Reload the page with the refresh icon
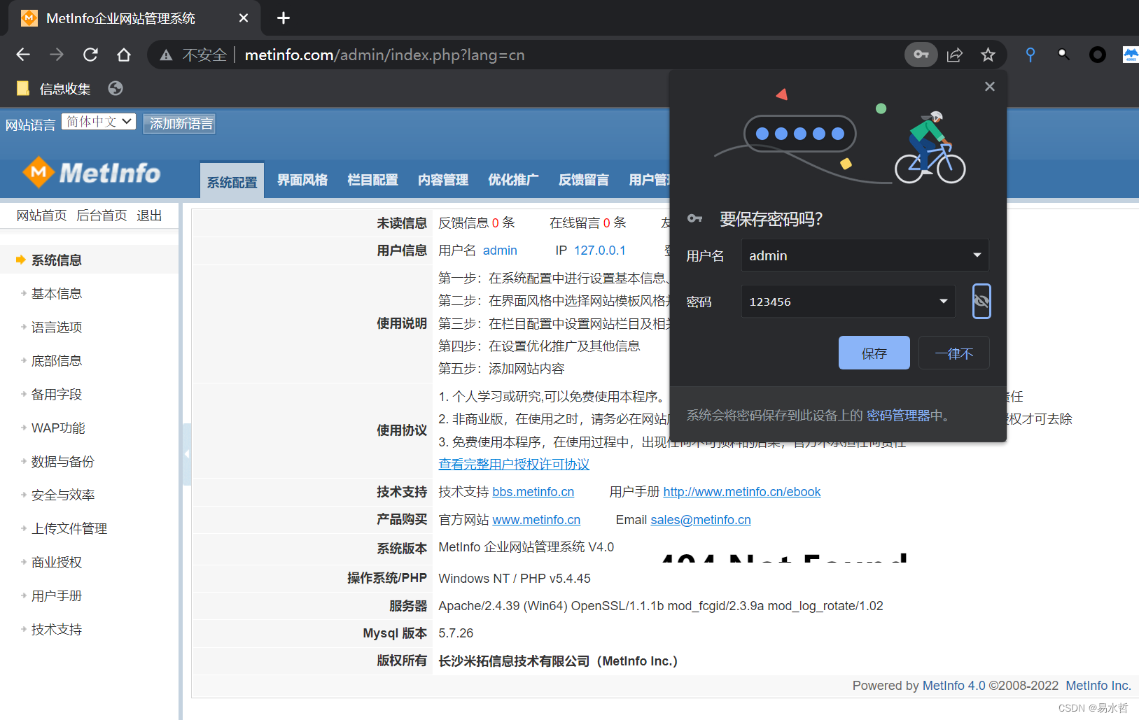 coord(90,55)
